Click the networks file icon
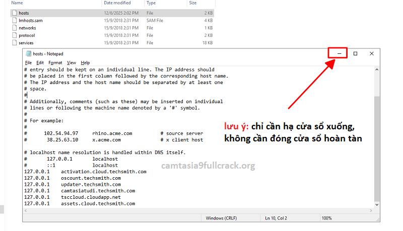This screenshot has height=231, width=403. 15,28
